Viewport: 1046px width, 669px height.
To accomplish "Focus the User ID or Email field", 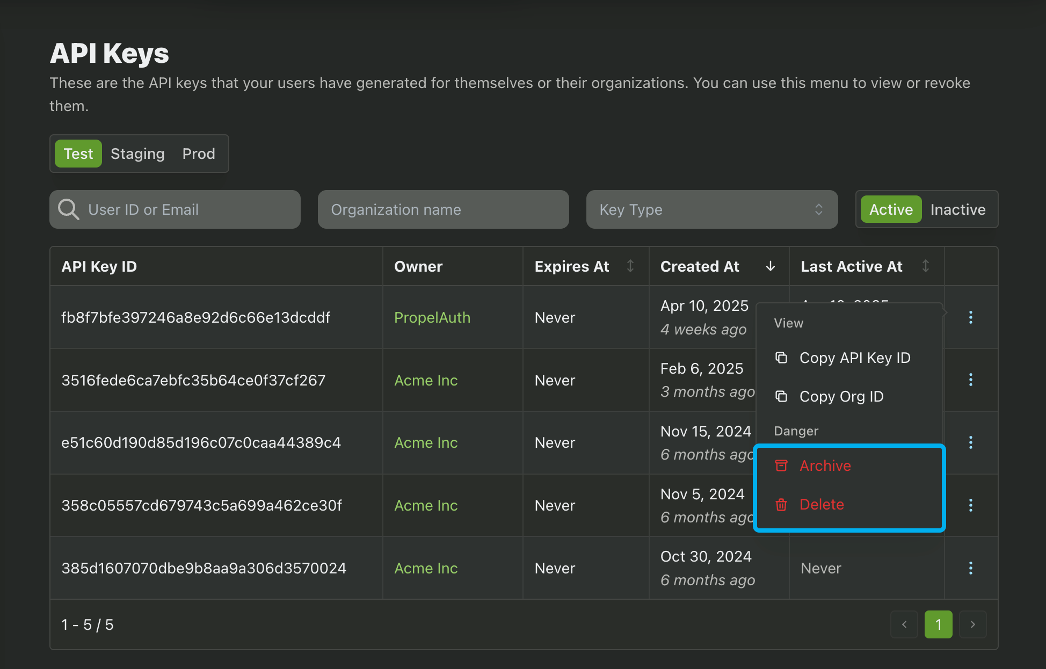I will click(x=175, y=209).
